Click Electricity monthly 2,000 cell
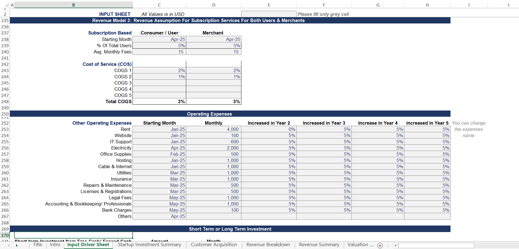This screenshot has height=249, width=519. 214,148
